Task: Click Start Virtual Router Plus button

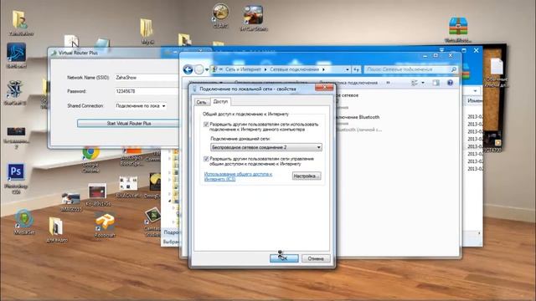Action: click(128, 123)
